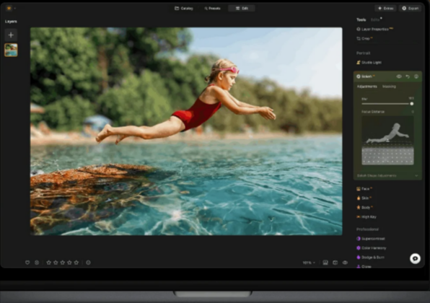Click the depth map preview in Bokeh
The height and width of the screenshot is (303, 430).
387,141
